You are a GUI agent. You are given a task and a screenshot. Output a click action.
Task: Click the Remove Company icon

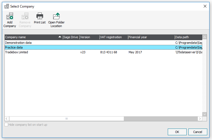coord(25,16)
